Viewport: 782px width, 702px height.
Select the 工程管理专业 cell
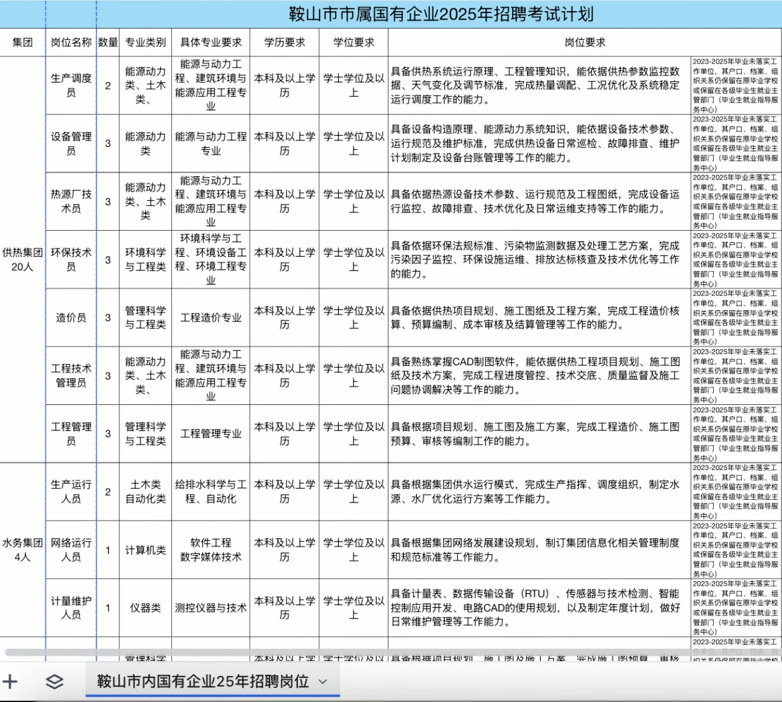coord(211,434)
